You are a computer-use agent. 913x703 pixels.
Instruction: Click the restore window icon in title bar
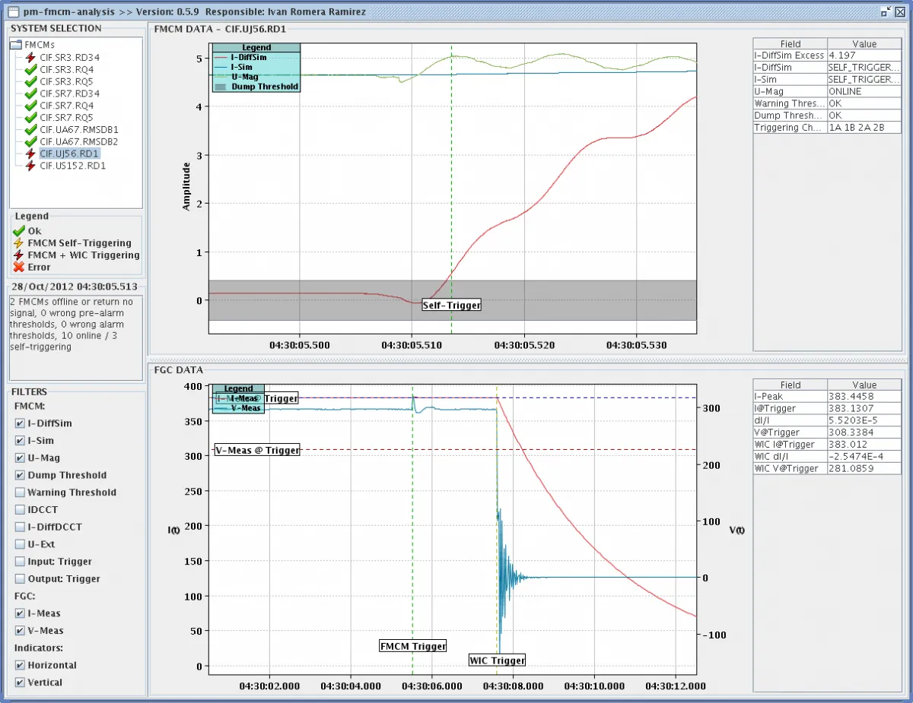pos(886,11)
